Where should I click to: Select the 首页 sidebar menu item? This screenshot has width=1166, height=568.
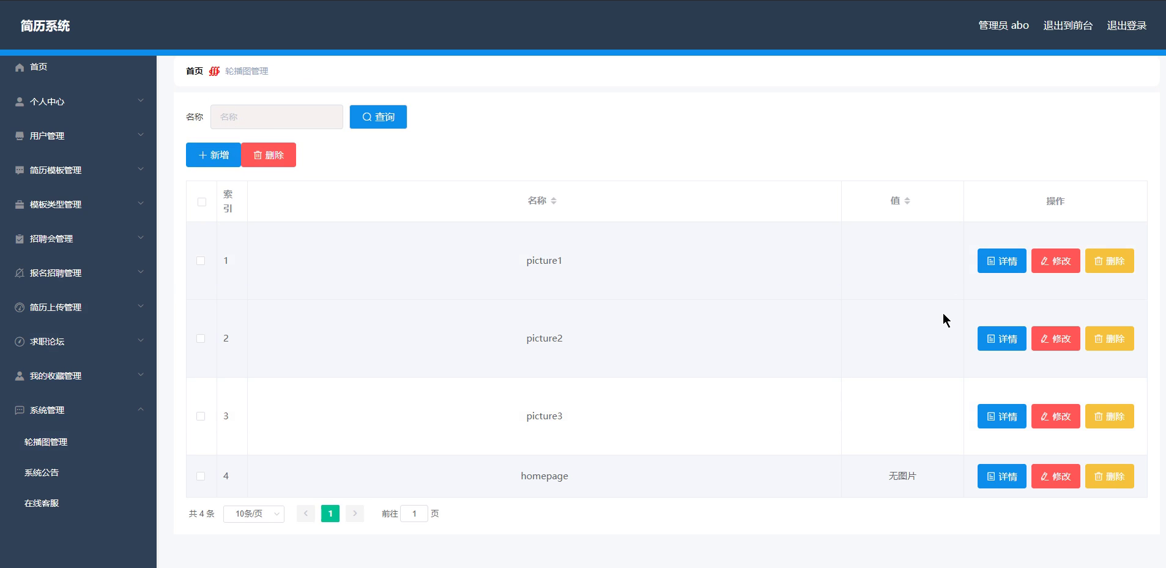click(x=78, y=67)
